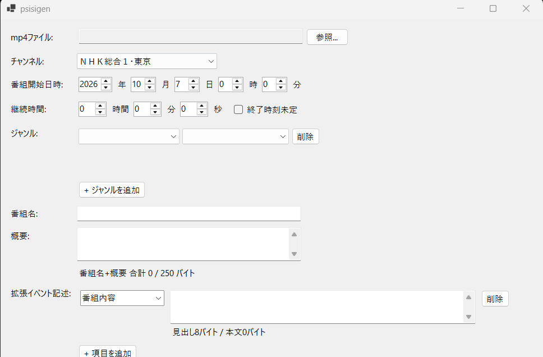The width and height of the screenshot is (543, 357).
Task: Increase the duration 分 value
Action: (x=155, y=106)
